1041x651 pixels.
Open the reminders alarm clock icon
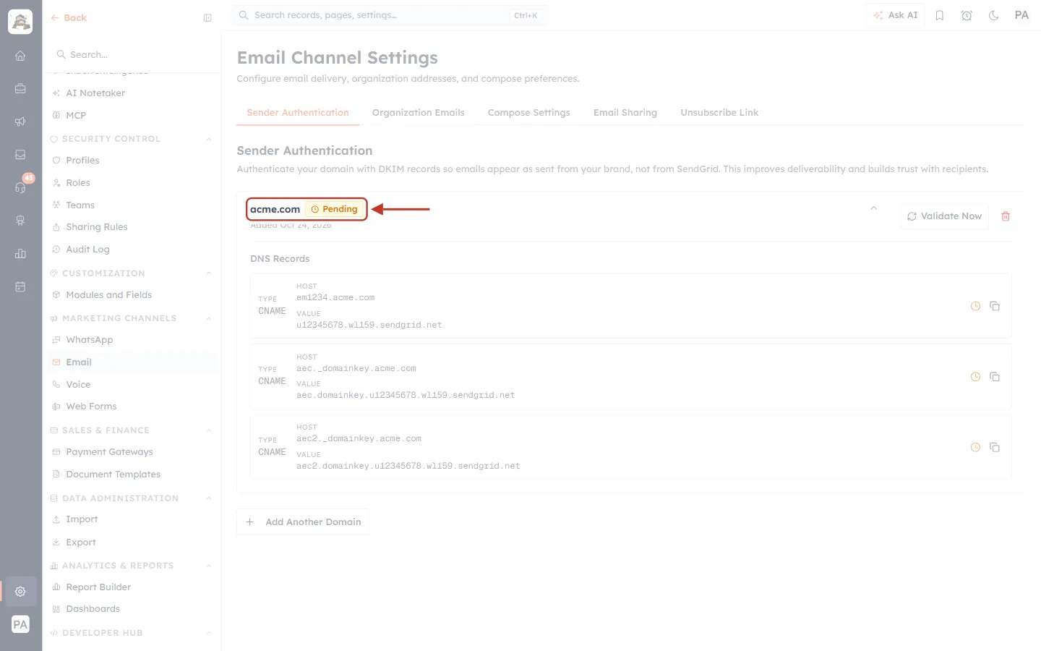(x=967, y=15)
